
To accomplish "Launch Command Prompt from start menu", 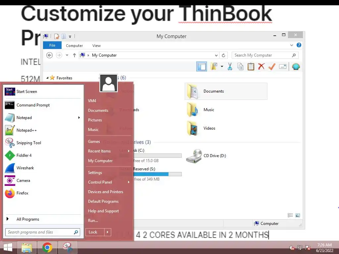I will tap(43, 105).
